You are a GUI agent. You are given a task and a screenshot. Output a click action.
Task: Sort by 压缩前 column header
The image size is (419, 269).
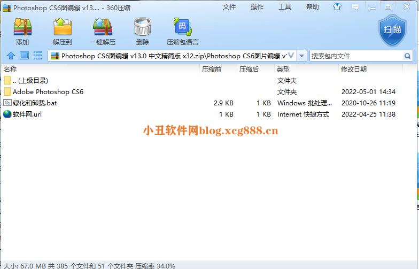[x=212, y=70]
